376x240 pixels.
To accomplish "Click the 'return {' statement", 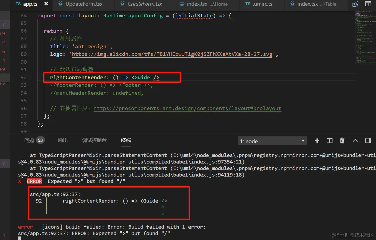I will (56, 31).
